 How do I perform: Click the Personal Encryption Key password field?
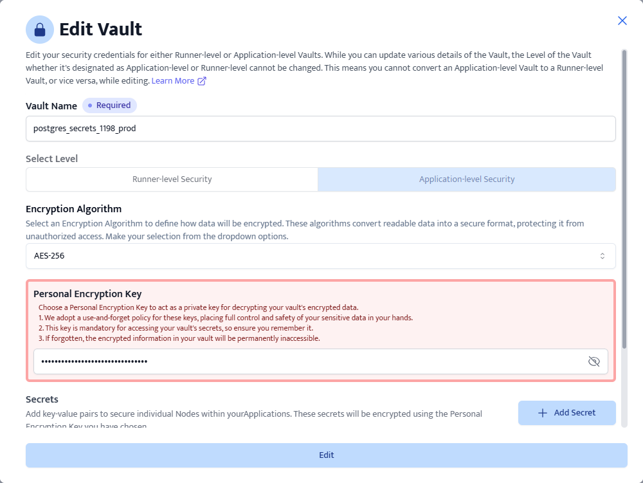(x=309, y=361)
